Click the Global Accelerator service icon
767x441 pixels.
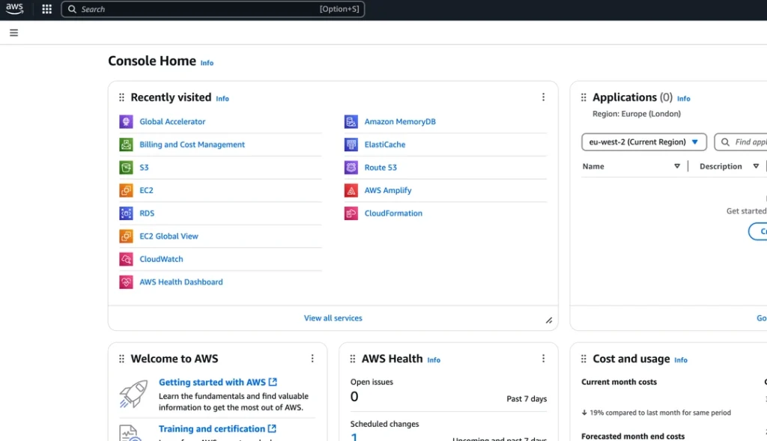[x=126, y=121]
